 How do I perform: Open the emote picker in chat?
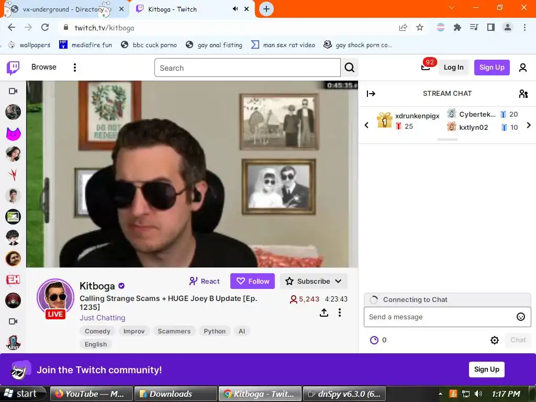(x=521, y=317)
